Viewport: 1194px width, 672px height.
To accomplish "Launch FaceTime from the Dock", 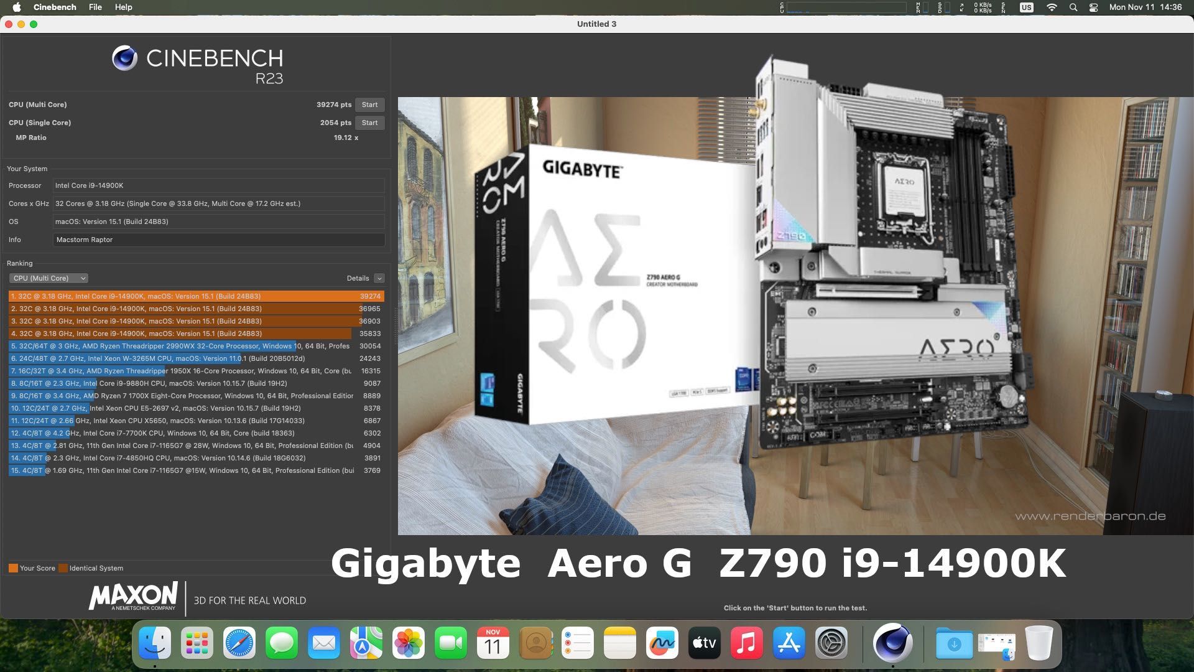I will [x=451, y=643].
